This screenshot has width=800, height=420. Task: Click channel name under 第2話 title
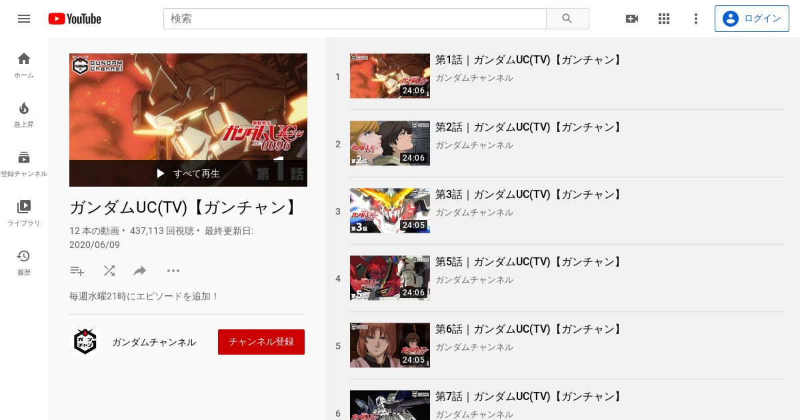pos(474,145)
